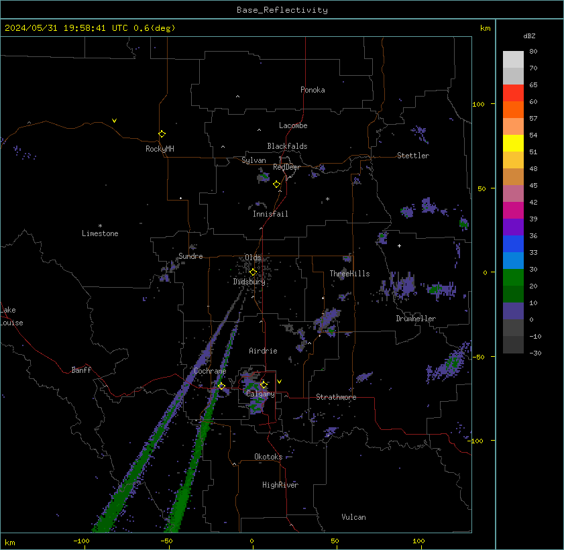Pick the light blue 30-33 dBZ swatch
The width and height of the screenshot is (564, 550).
513,260
